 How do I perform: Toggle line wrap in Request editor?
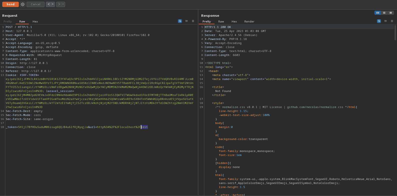(180, 21)
